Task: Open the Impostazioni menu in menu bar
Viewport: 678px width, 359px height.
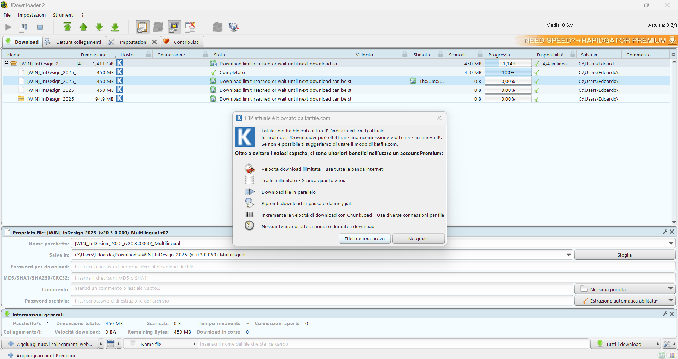Action: pyautogui.click(x=32, y=15)
